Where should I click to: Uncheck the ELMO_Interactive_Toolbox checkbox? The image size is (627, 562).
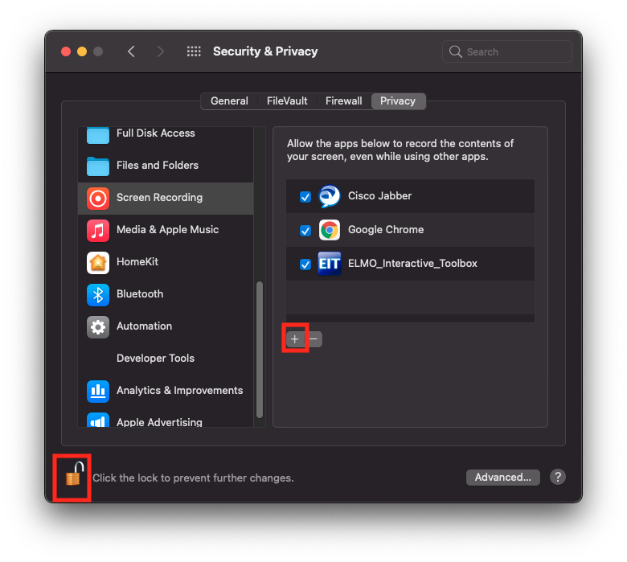point(305,265)
